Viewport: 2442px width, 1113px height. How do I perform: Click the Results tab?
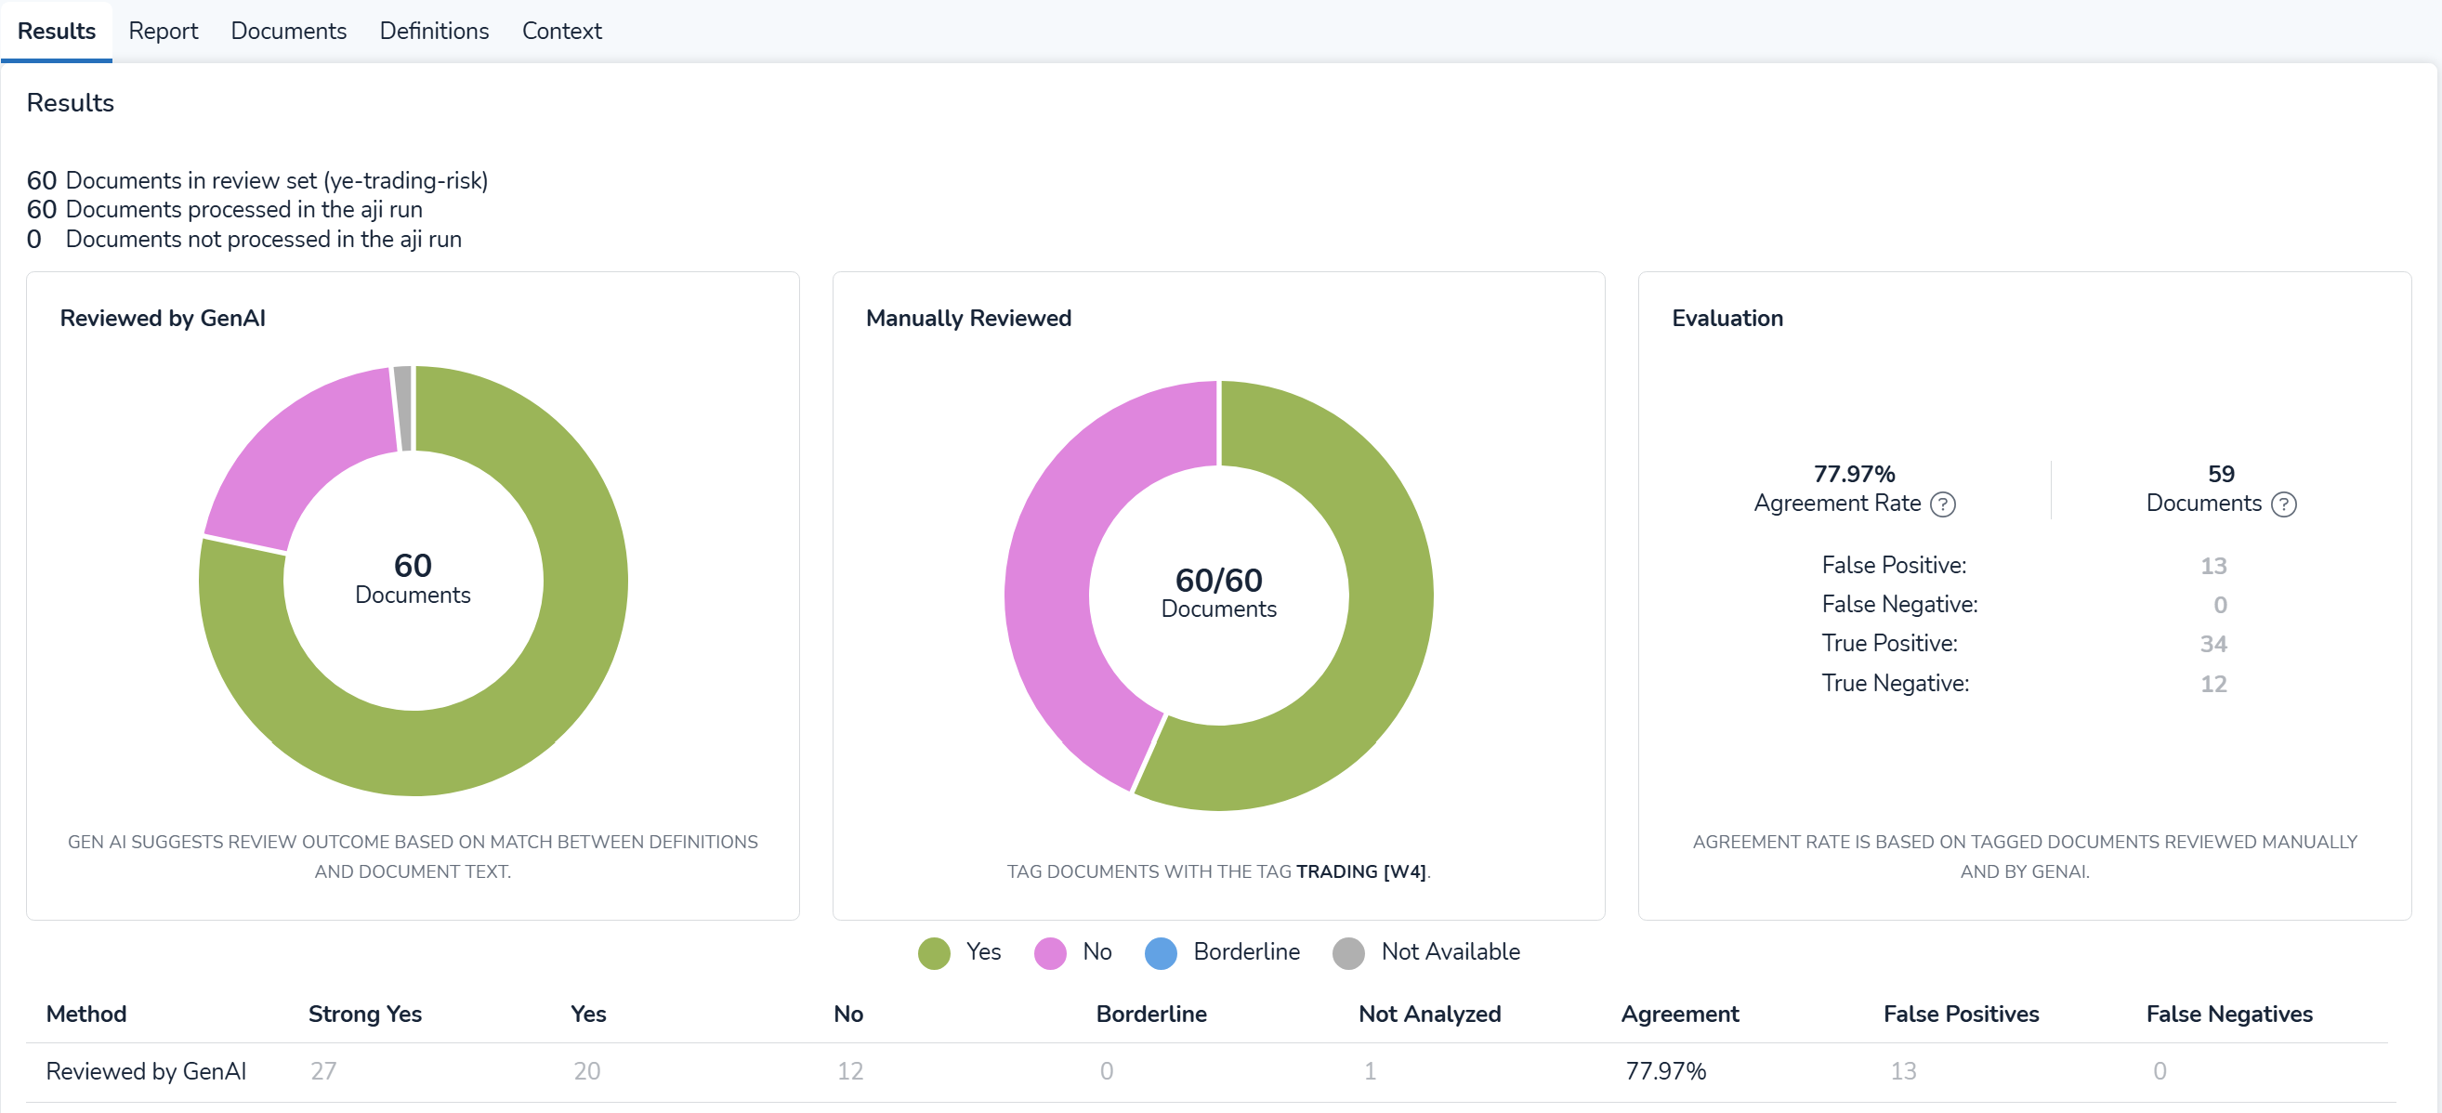click(57, 31)
